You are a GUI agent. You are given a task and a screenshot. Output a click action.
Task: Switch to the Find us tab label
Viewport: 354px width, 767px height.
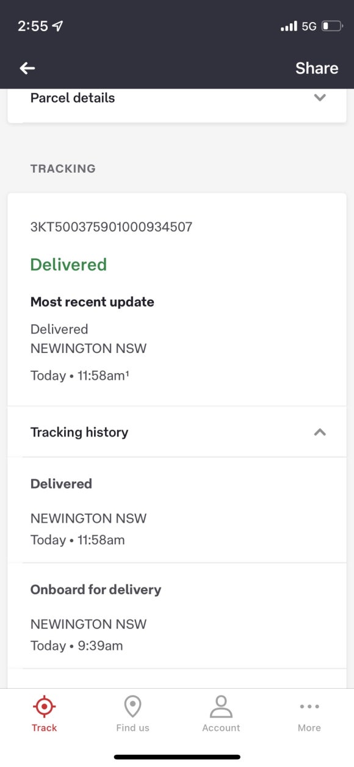(132, 728)
